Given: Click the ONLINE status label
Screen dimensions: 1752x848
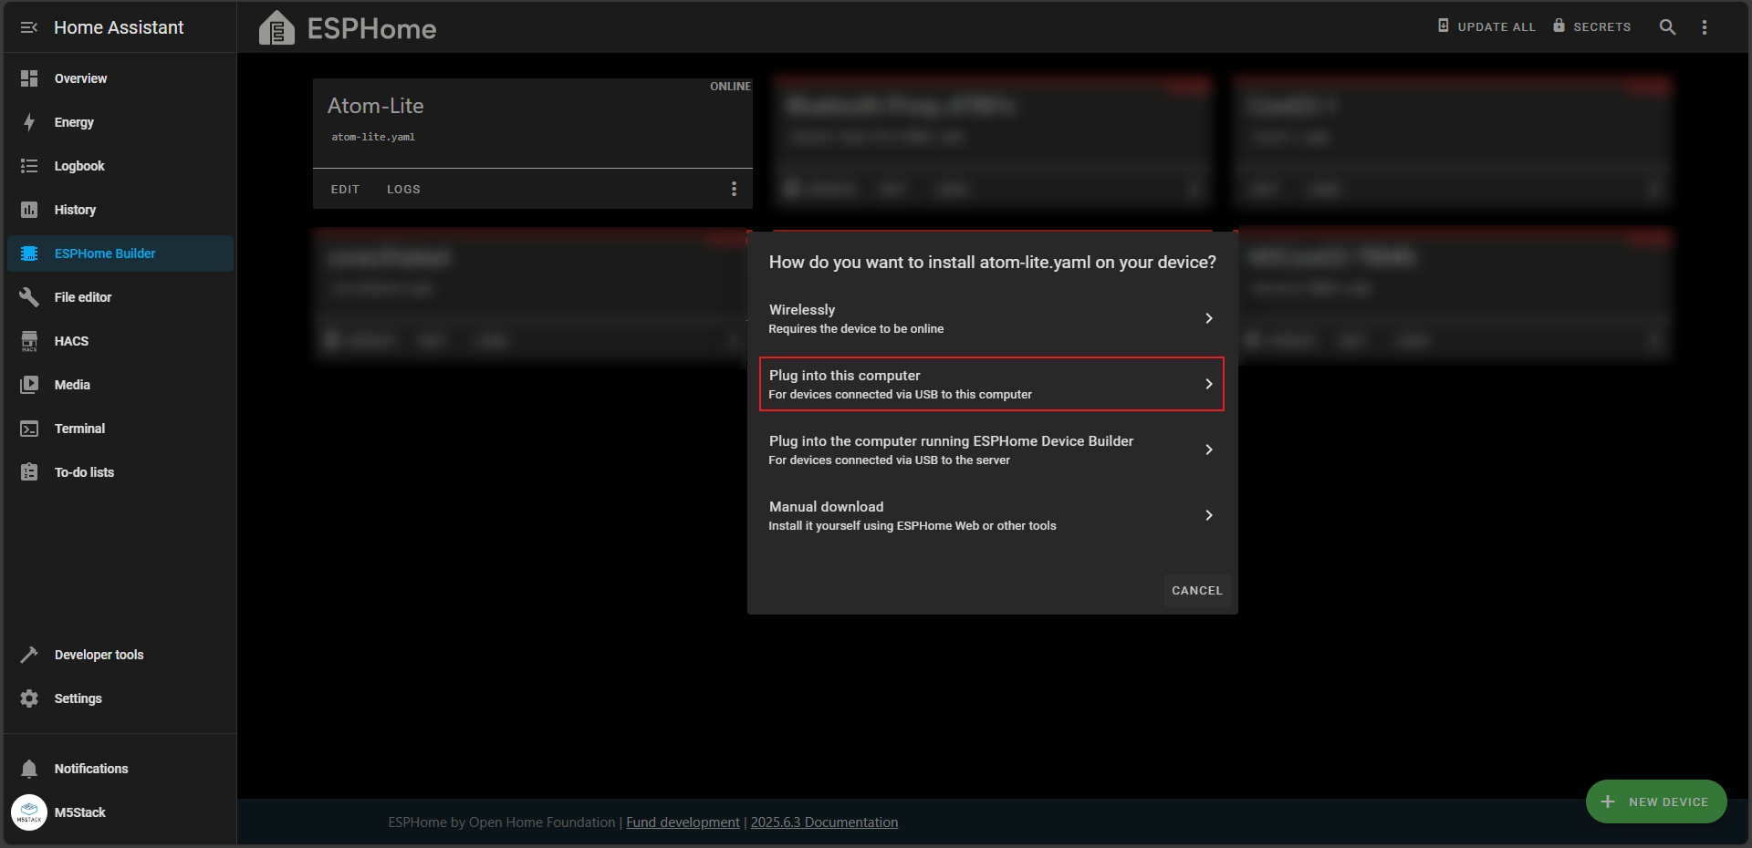Looking at the screenshot, I should click(x=730, y=87).
